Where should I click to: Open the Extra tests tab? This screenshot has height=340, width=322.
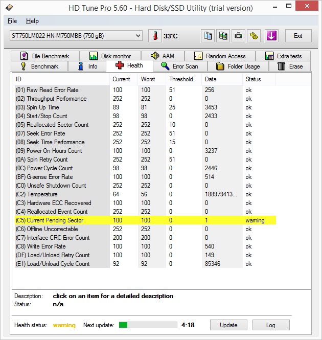[x=283, y=56]
